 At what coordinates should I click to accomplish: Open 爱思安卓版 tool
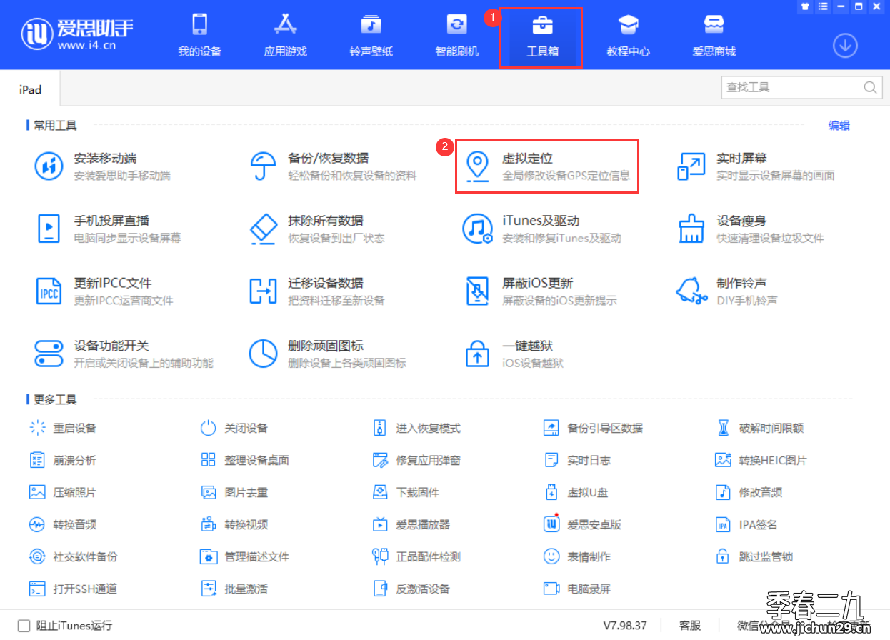point(583,524)
